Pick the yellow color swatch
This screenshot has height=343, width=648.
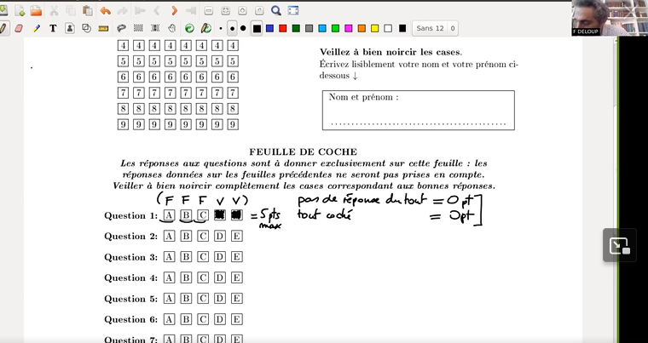coord(374,28)
